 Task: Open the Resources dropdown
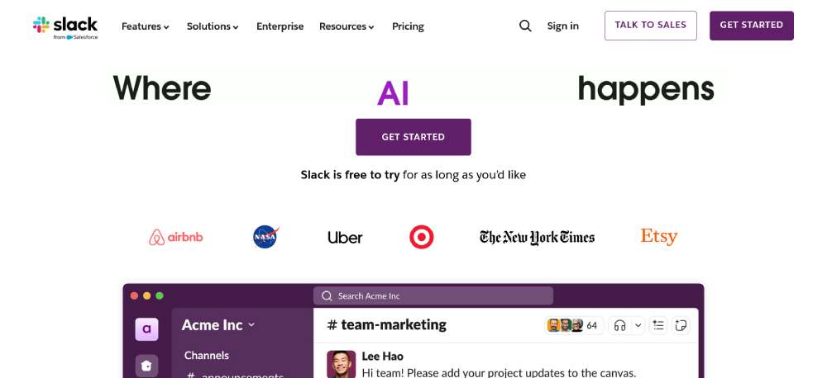pos(347,26)
